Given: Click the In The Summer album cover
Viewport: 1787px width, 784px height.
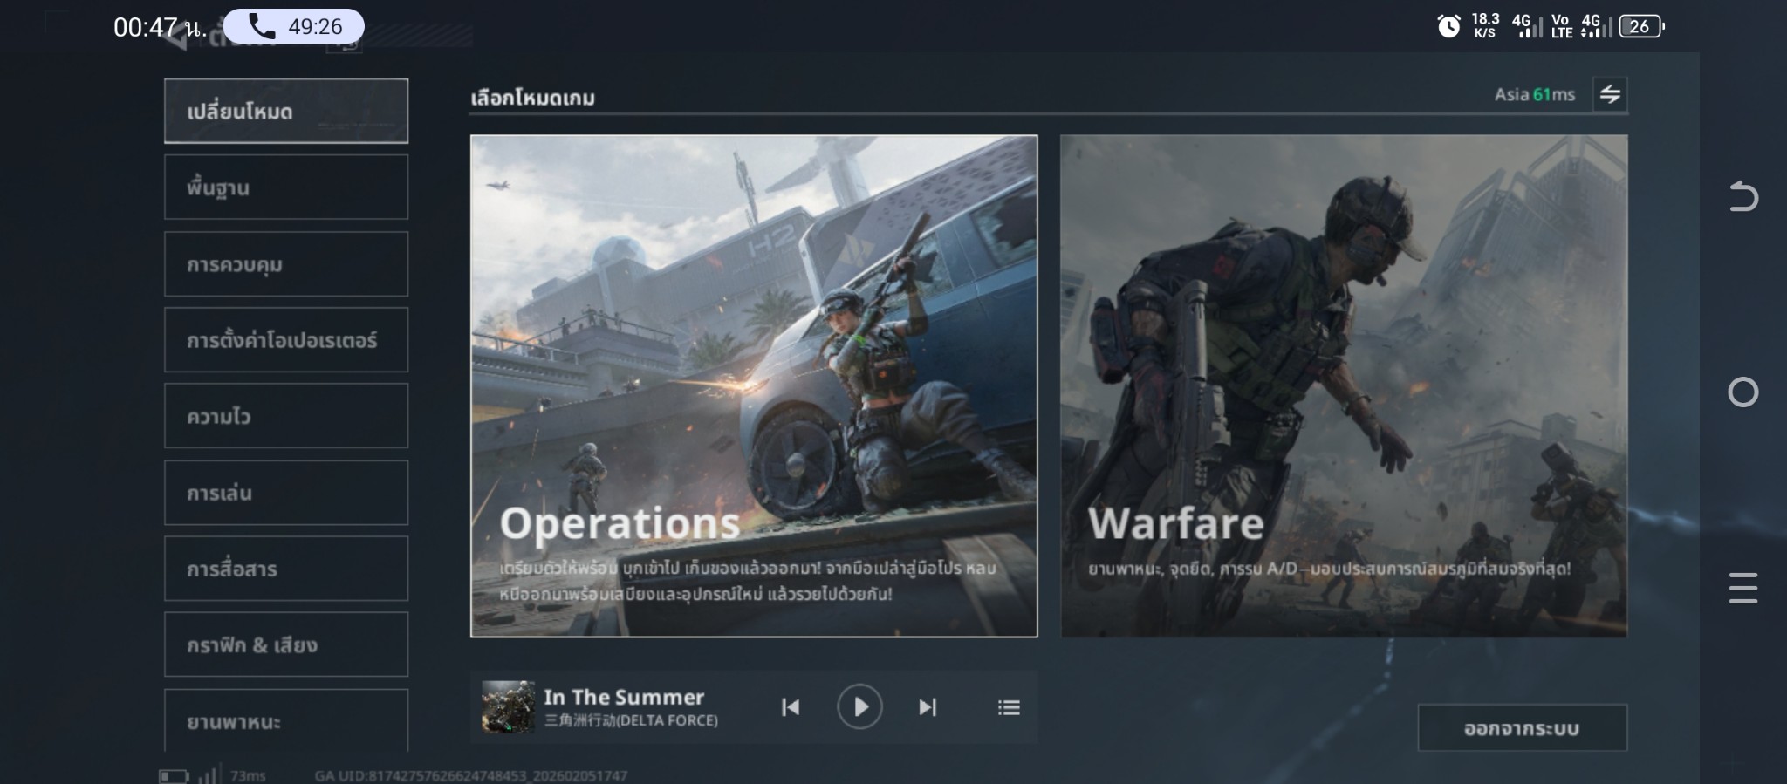Looking at the screenshot, I should [x=508, y=707].
